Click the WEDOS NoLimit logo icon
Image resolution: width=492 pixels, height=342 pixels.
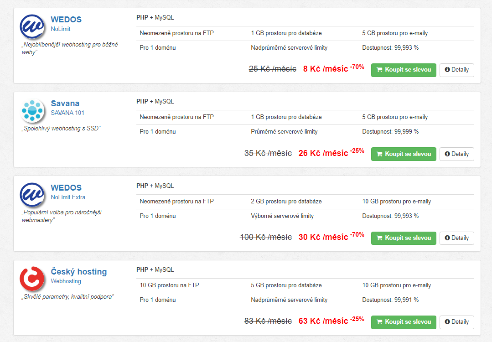[32, 26]
